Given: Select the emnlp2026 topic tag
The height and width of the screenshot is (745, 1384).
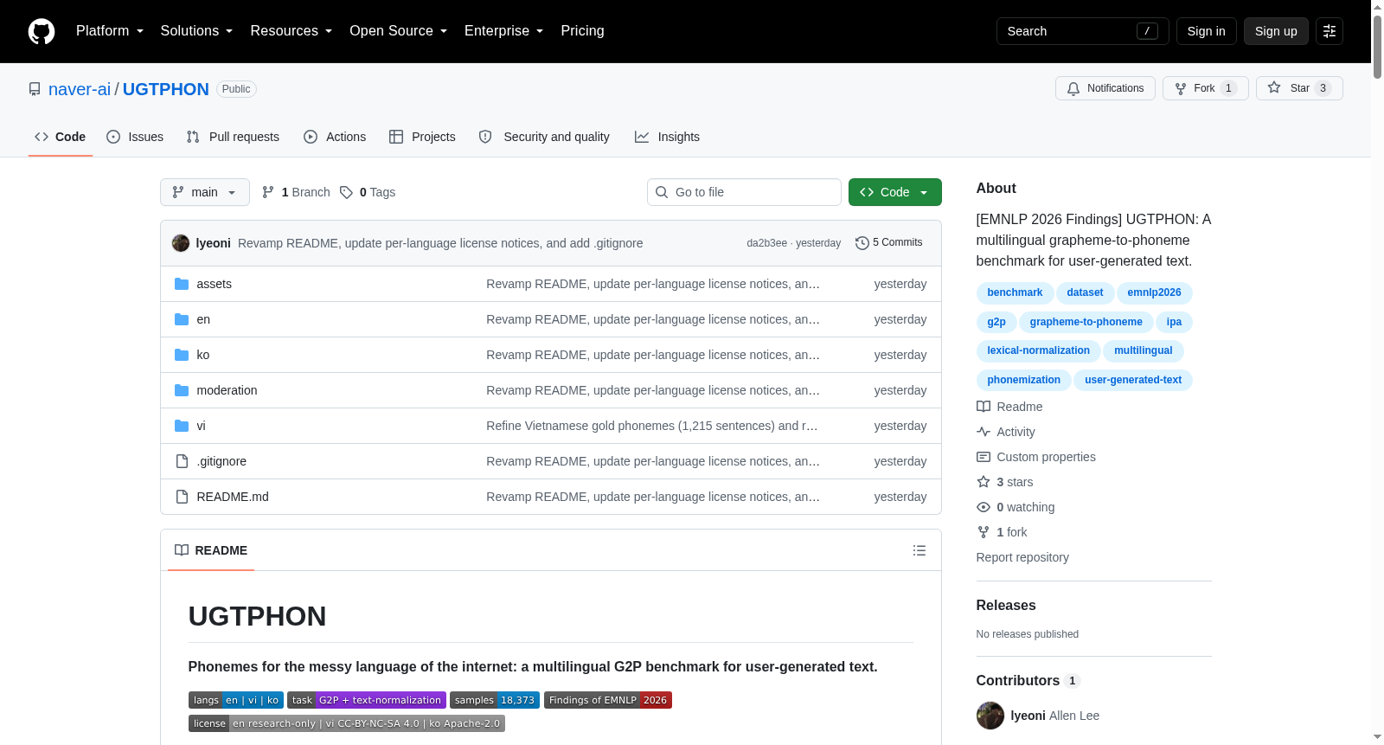Looking at the screenshot, I should (1154, 292).
